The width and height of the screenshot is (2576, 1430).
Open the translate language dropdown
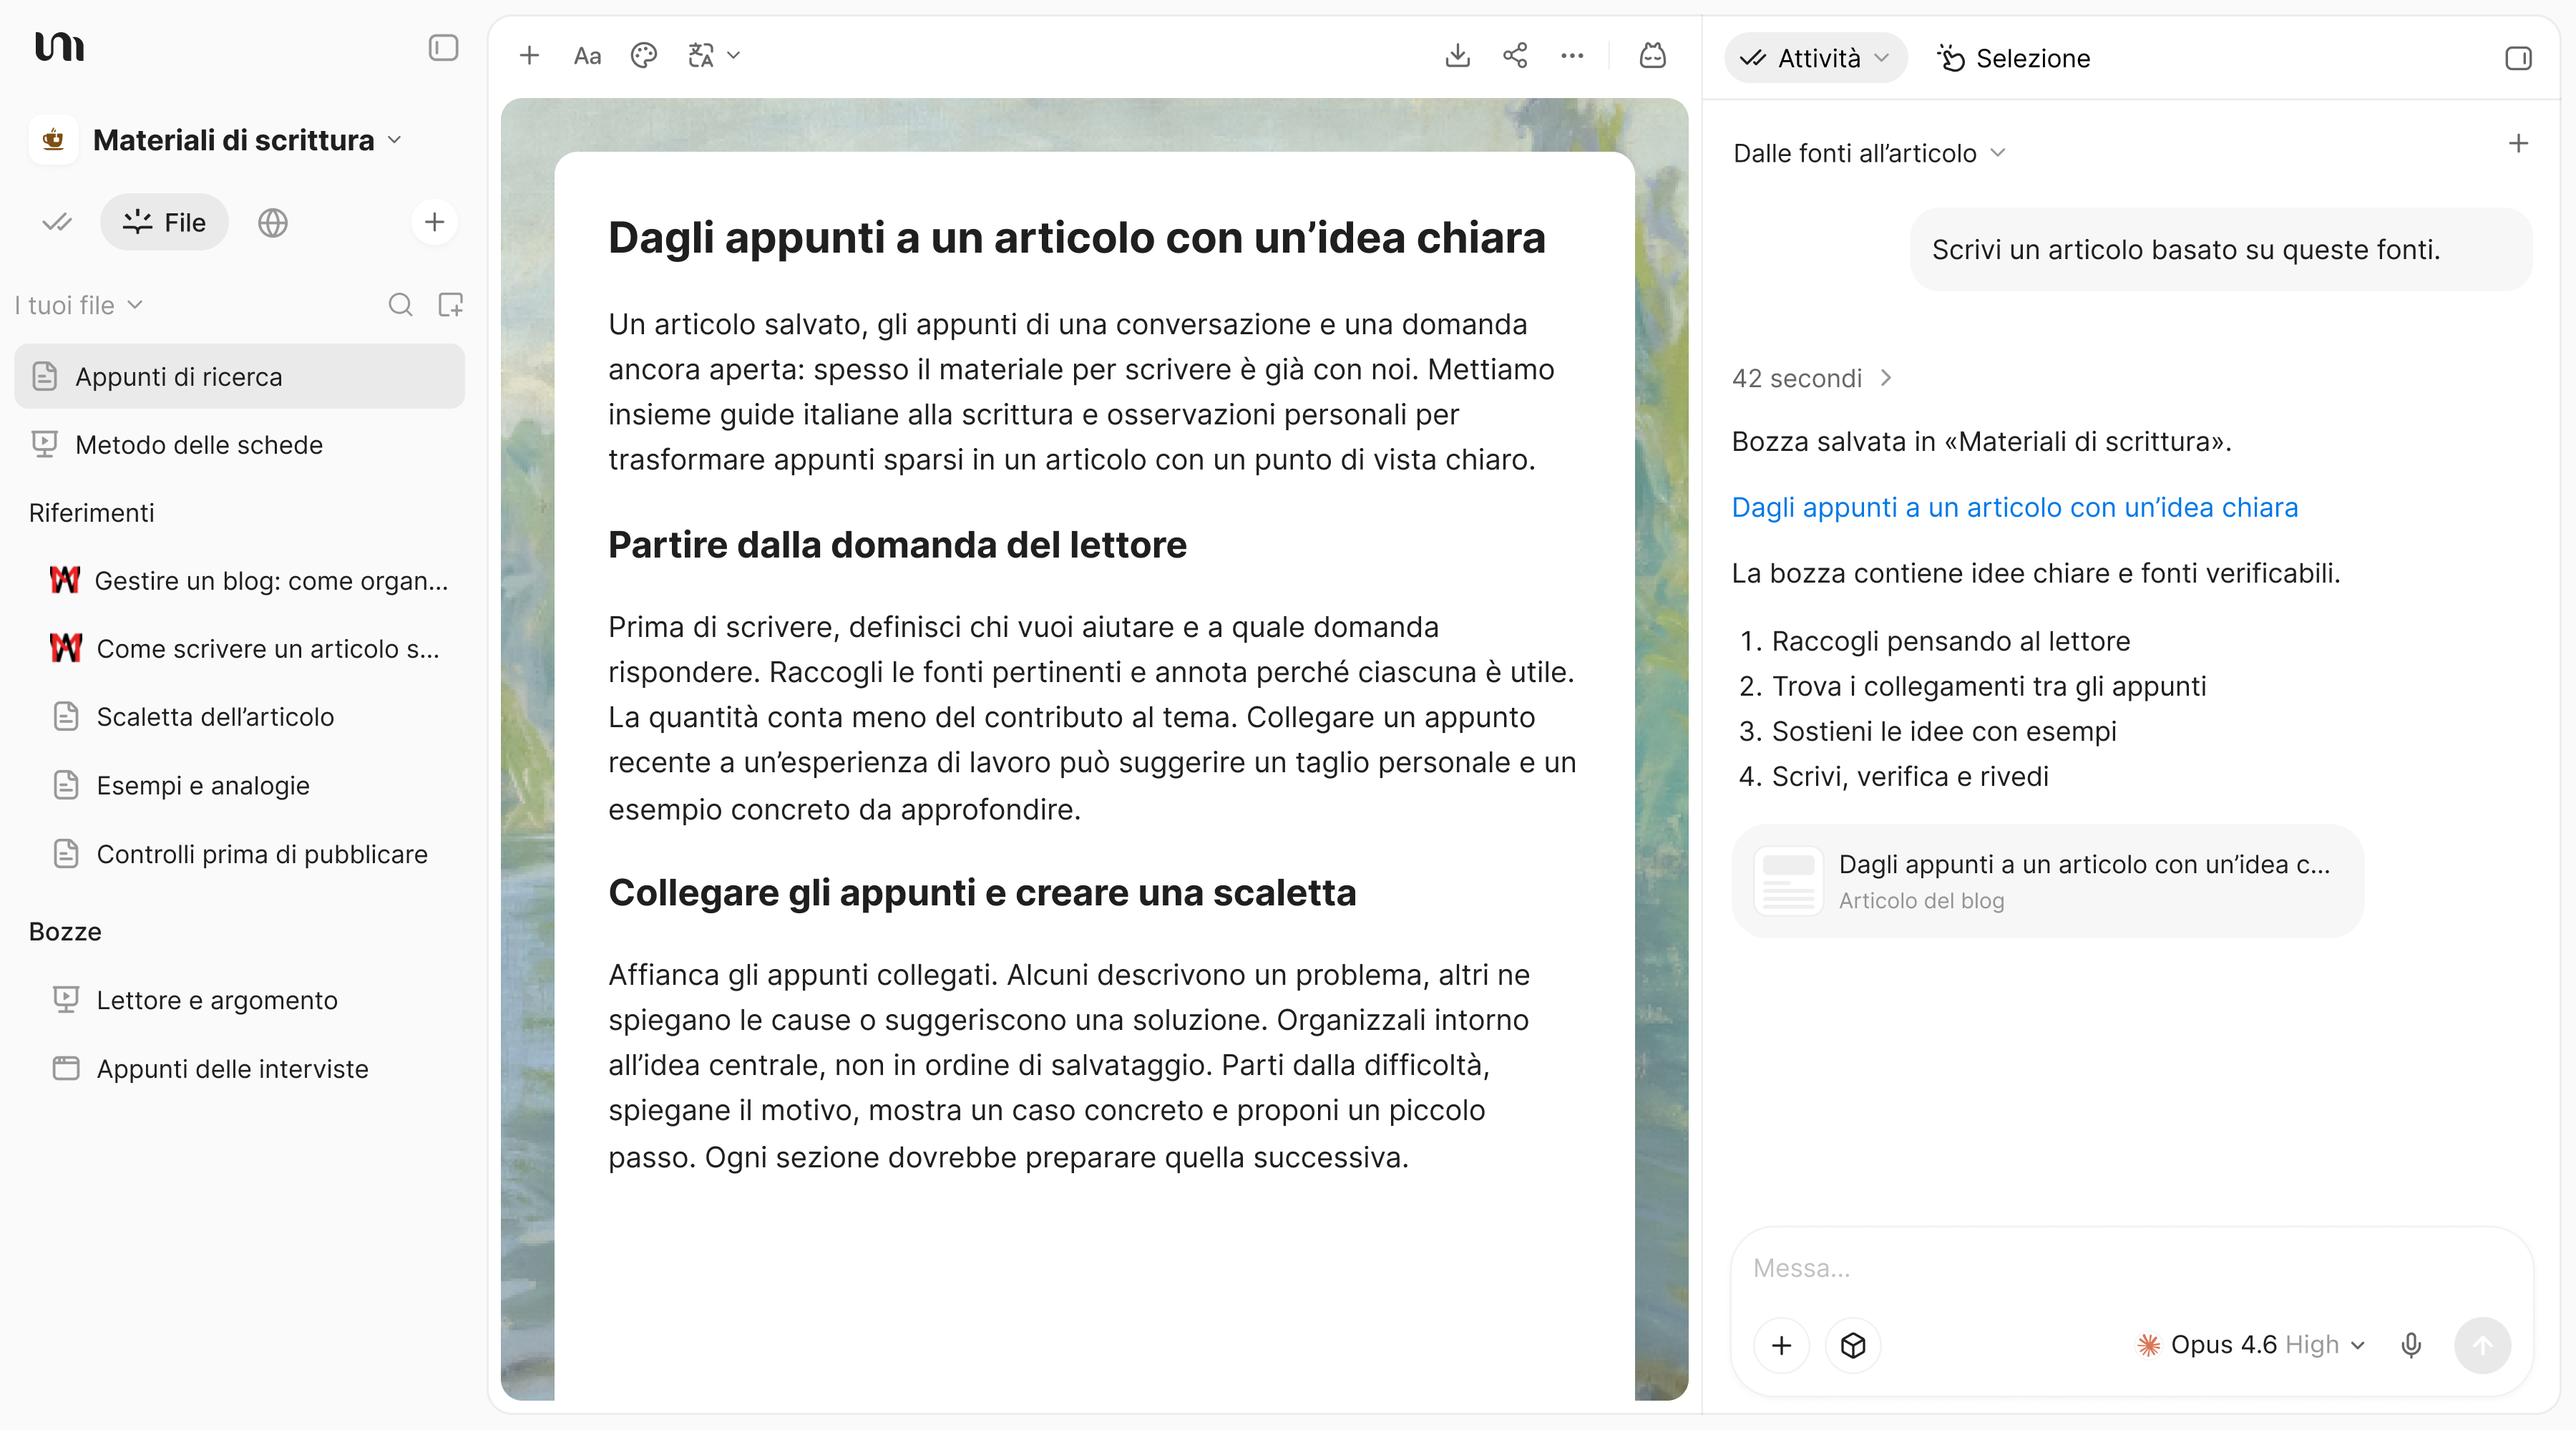(x=714, y=55)
